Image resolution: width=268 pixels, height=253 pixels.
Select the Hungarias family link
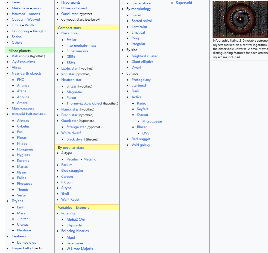(x=25, y=149)
